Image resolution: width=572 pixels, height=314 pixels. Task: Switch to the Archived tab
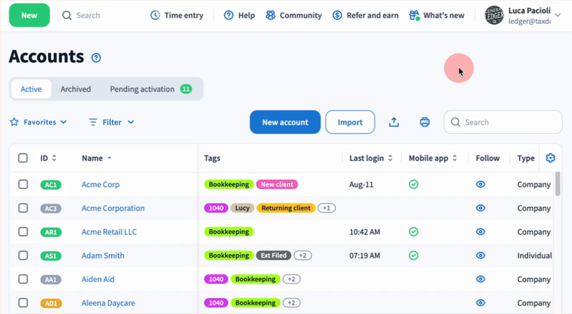(x=75, y=89)
